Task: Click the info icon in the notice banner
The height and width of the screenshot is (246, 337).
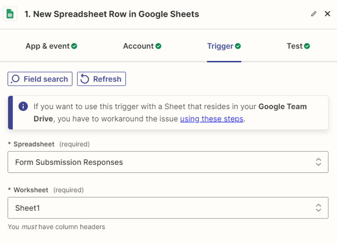Action: point(23,107)
